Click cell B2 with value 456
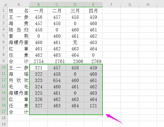The width and height of the screenshot is (164, 127). click(x=38, y=17)
